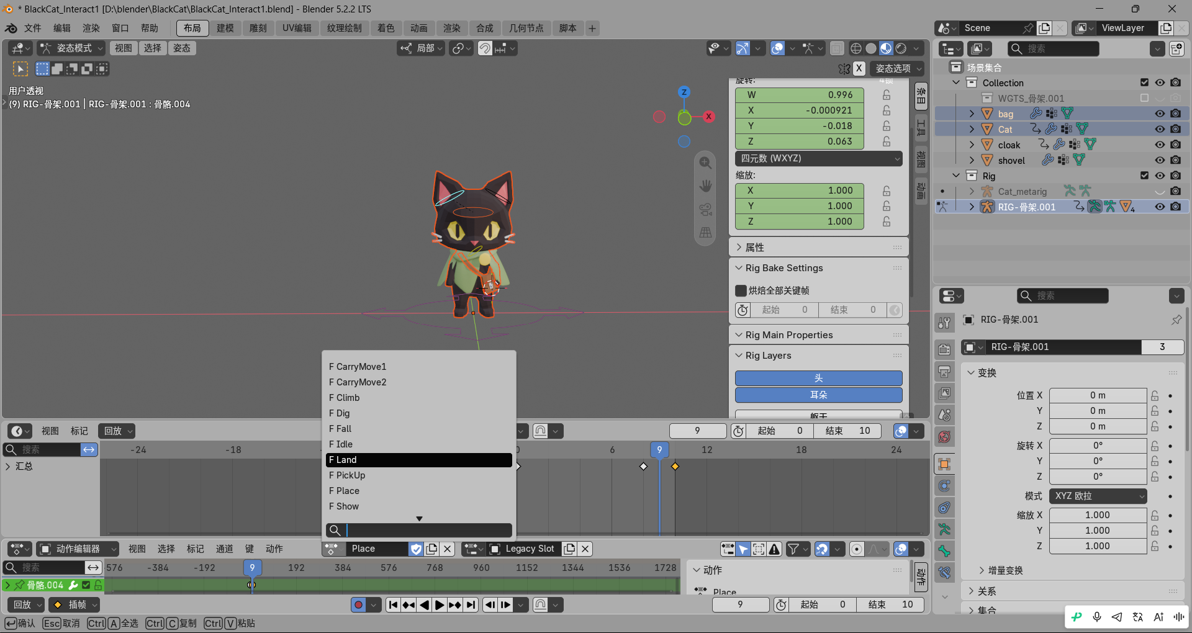This screenshot has height=633, width=1192.
Task: Toggle camera view gizmo icon
Action: click(705, 209)
